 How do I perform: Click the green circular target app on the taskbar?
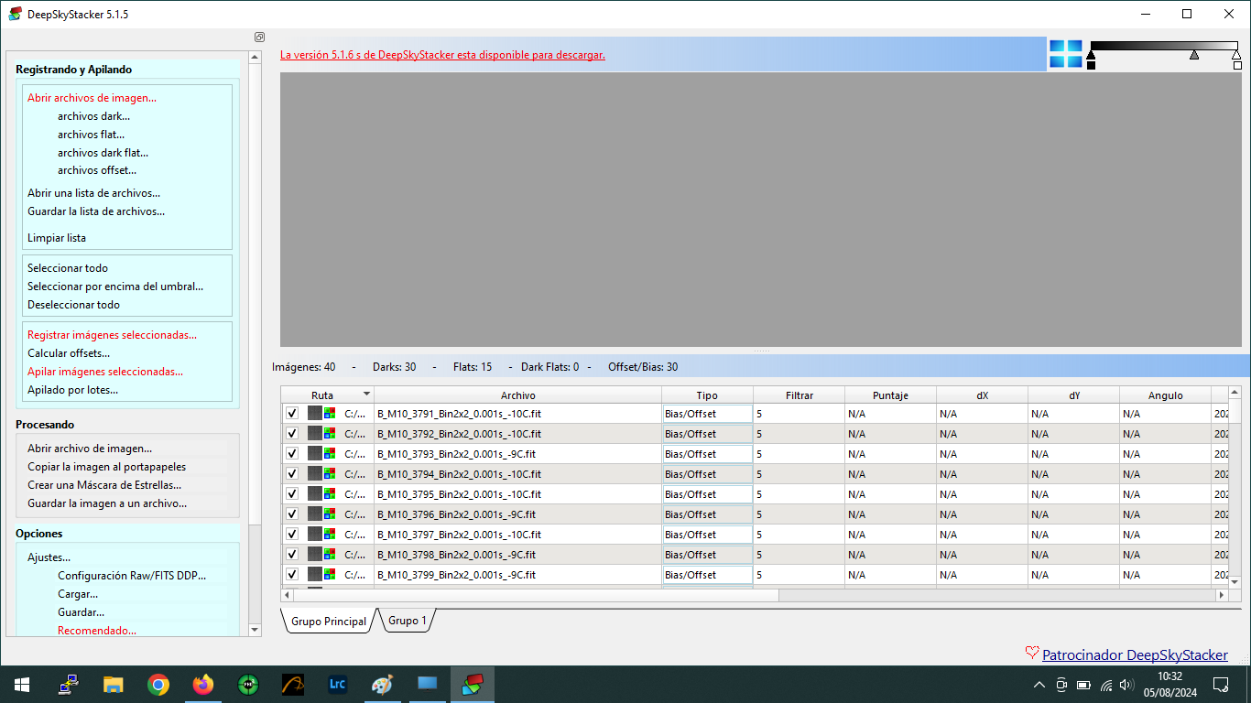[x=248, y=685]
